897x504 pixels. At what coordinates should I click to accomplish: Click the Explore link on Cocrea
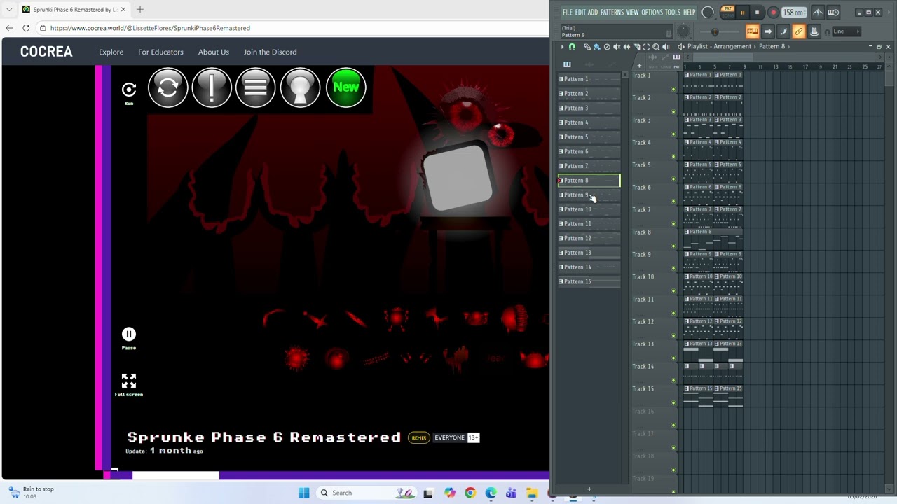click(111, 52)
